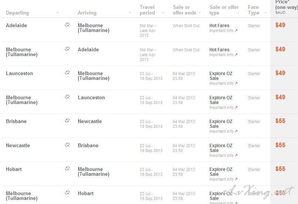Swap icon on Brisbane to Newcastle row
Viewport: 298px width, 204px height.
click(x=67, y=121)
